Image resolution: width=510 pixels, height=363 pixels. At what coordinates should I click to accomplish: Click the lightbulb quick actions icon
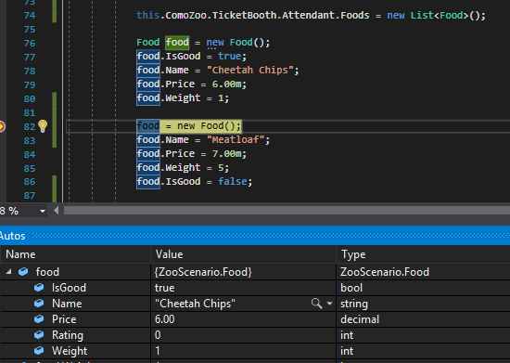tap(43, 126)
